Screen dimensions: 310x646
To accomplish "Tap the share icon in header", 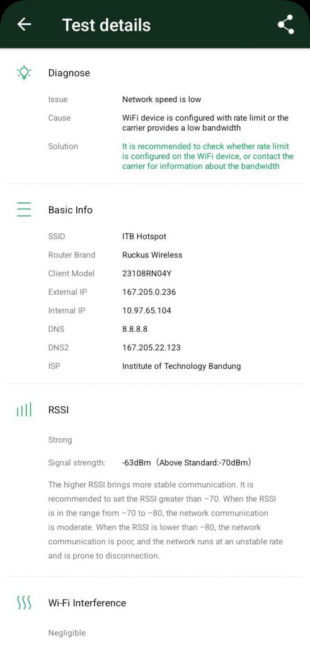I will point(285,25).
